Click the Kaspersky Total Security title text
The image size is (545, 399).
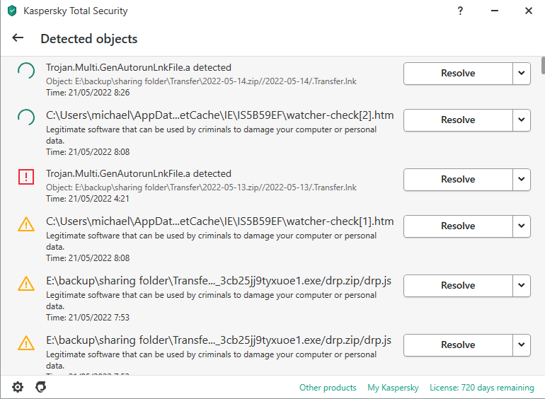[x=76, y=11]
